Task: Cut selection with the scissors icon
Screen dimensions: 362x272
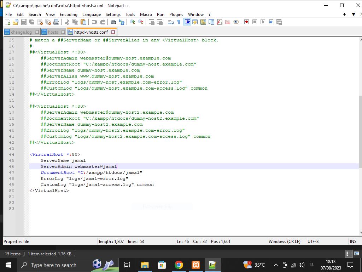Action: [67, 22]
